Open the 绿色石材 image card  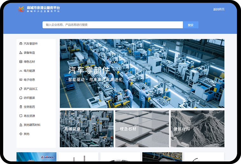pos(142,129)
